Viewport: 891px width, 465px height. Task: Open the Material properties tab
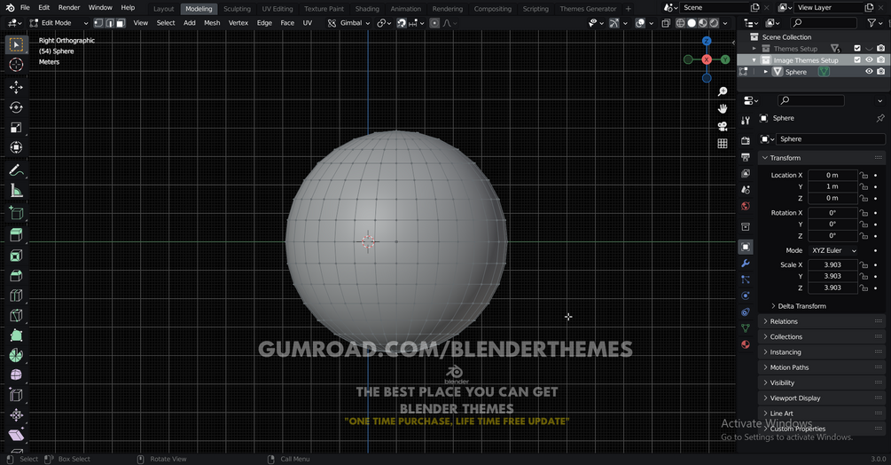click(x=746, y=344)
